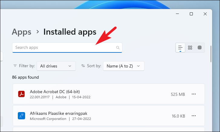
Task: Switch to list view layout
Action: click(x=180, y=48)
